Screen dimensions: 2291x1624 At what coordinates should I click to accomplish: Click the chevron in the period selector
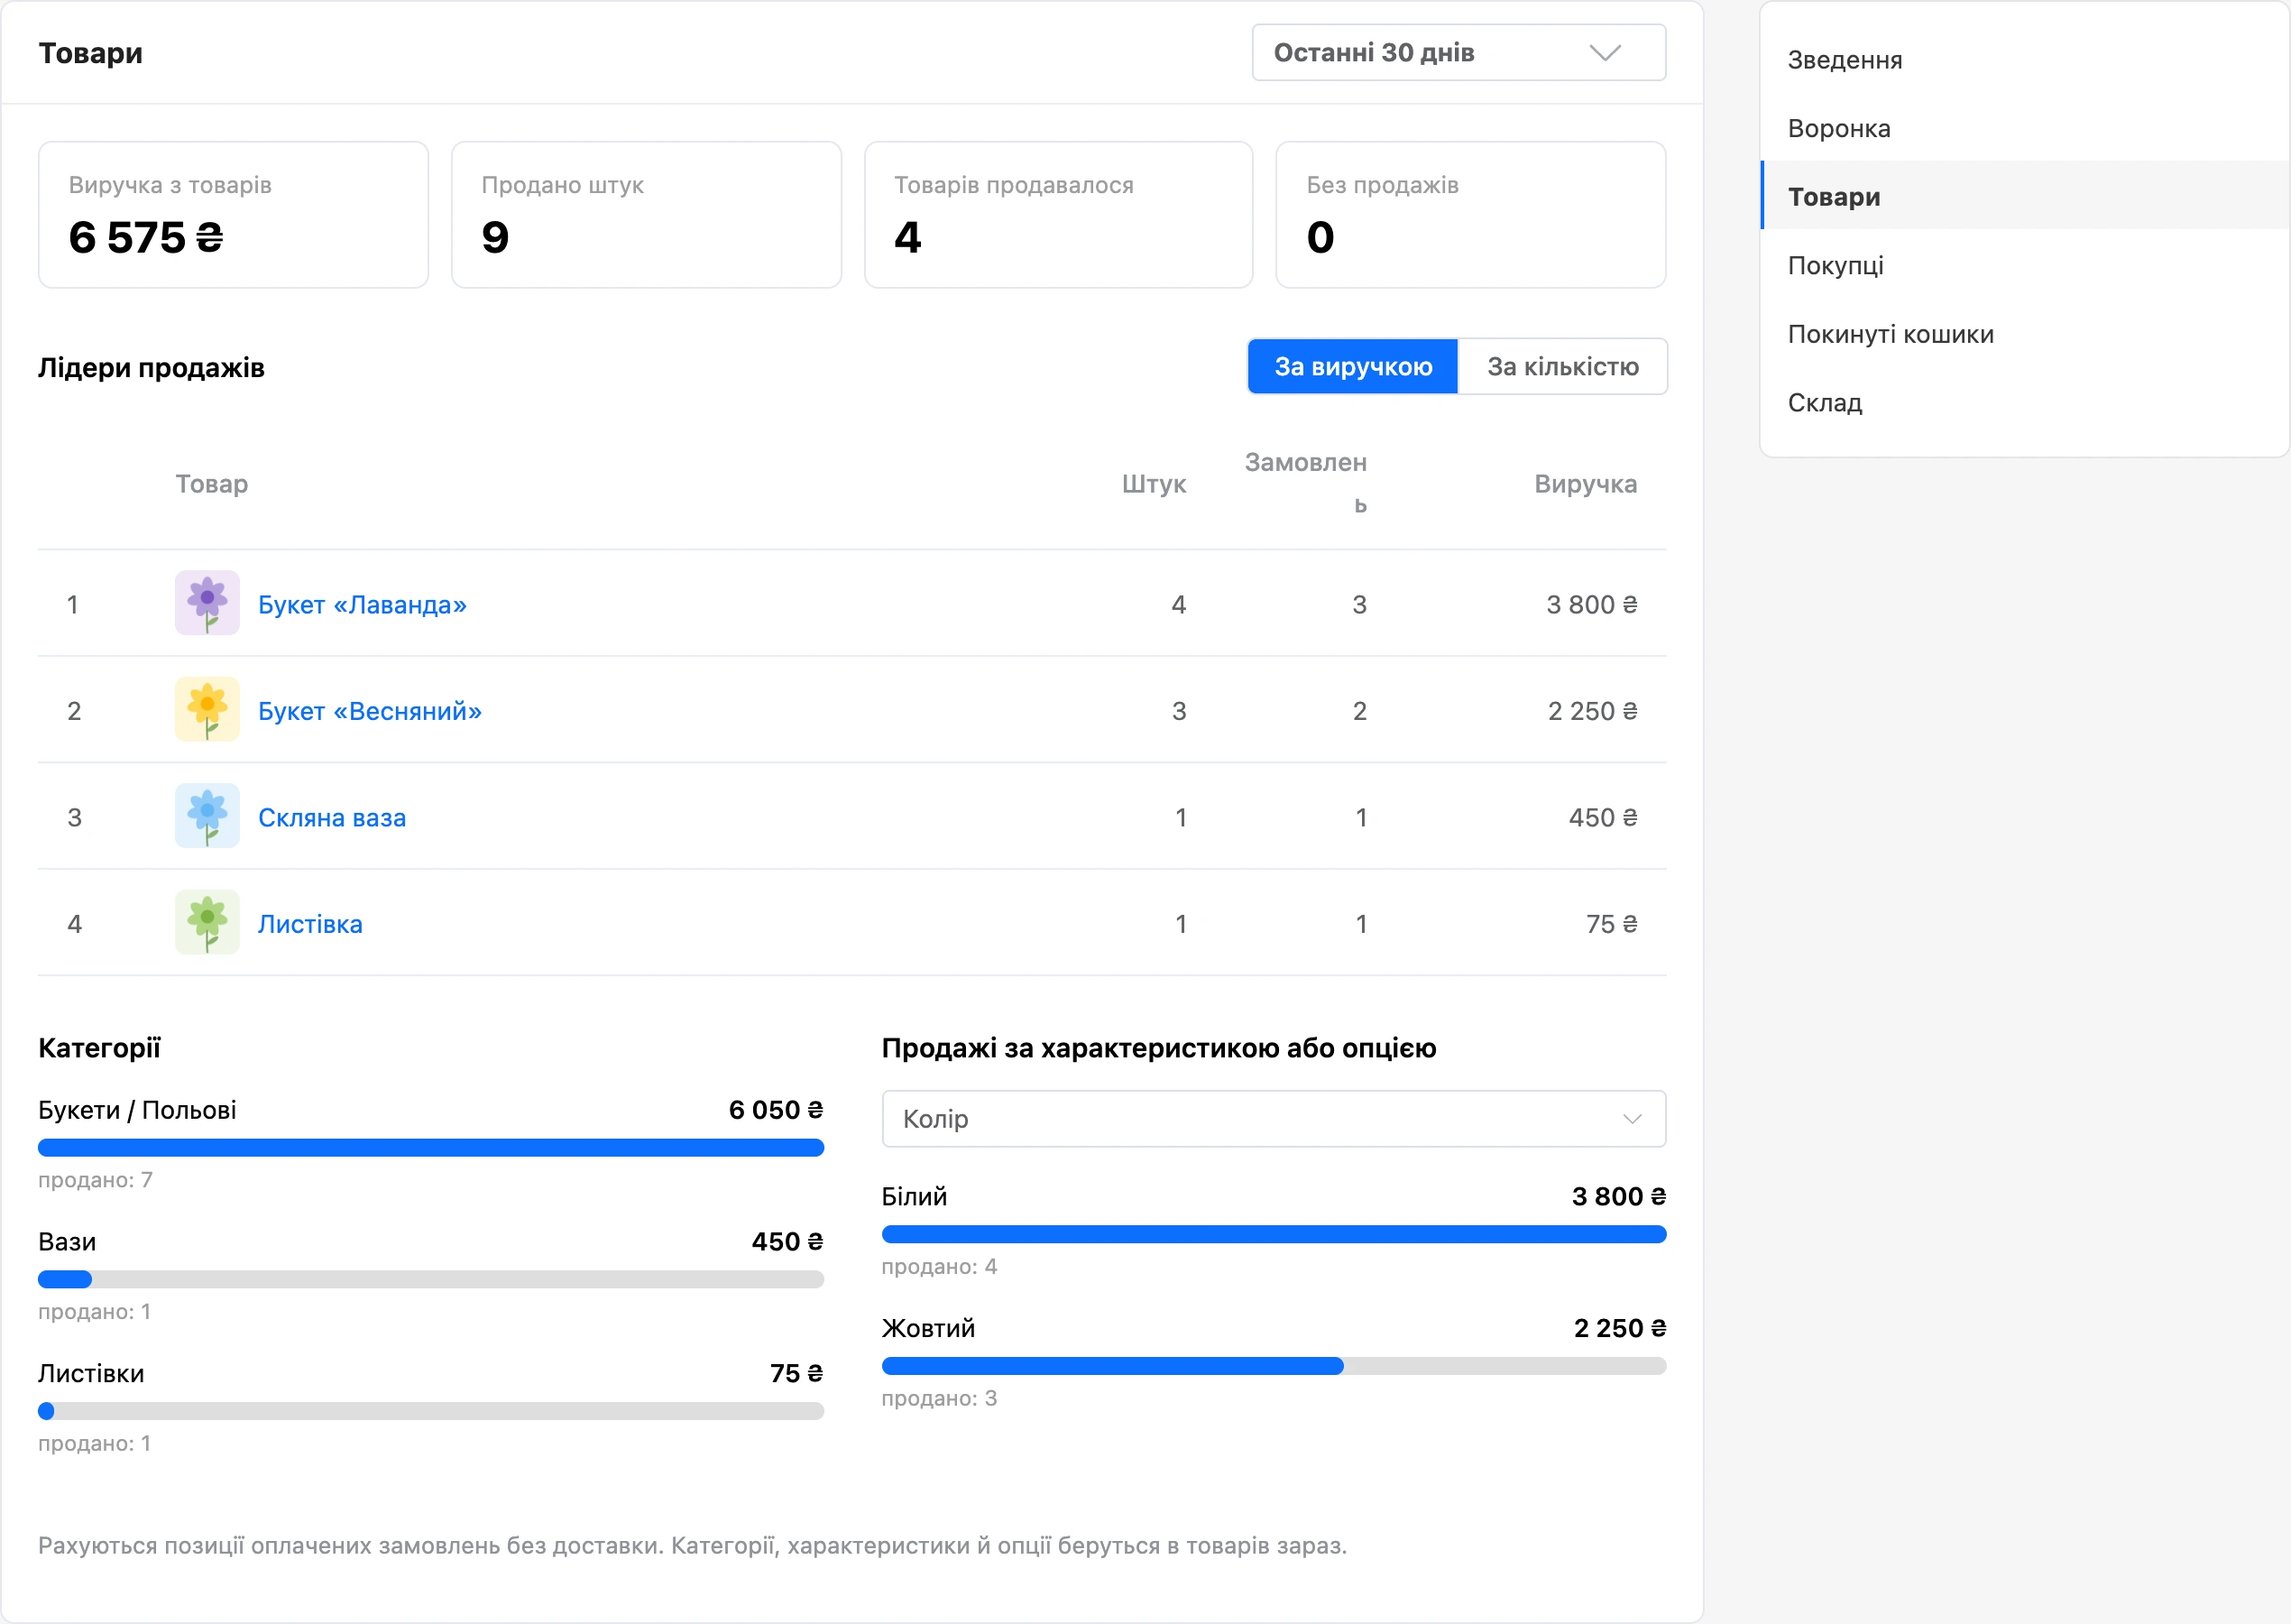[1605, 53]
